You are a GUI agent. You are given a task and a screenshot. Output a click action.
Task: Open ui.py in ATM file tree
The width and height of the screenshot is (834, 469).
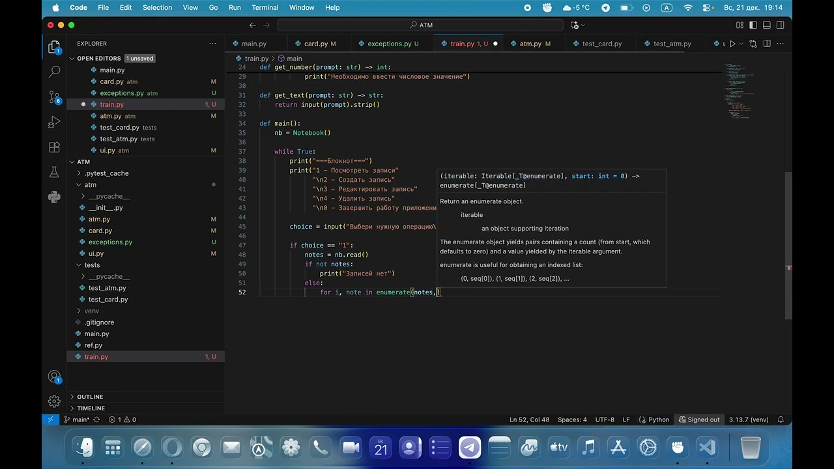96,253
